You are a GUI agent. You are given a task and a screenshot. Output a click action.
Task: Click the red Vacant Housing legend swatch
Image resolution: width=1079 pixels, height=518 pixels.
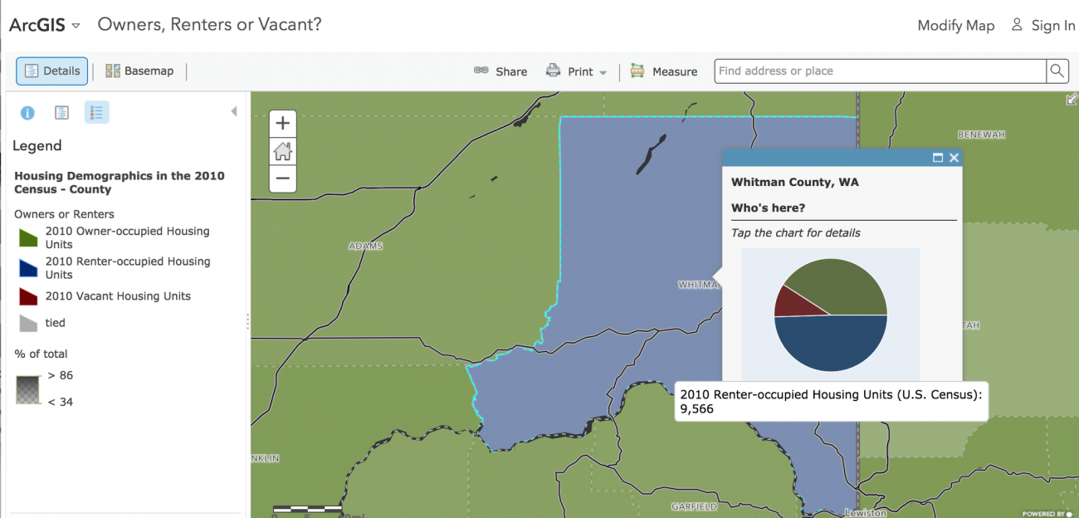(x=28, y=296)
